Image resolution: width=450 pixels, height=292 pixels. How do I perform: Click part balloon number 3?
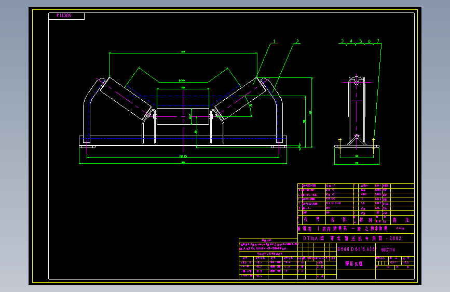pos(343,41)
